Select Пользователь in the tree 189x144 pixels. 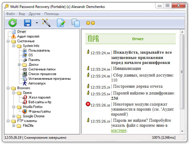click(39, 50)
